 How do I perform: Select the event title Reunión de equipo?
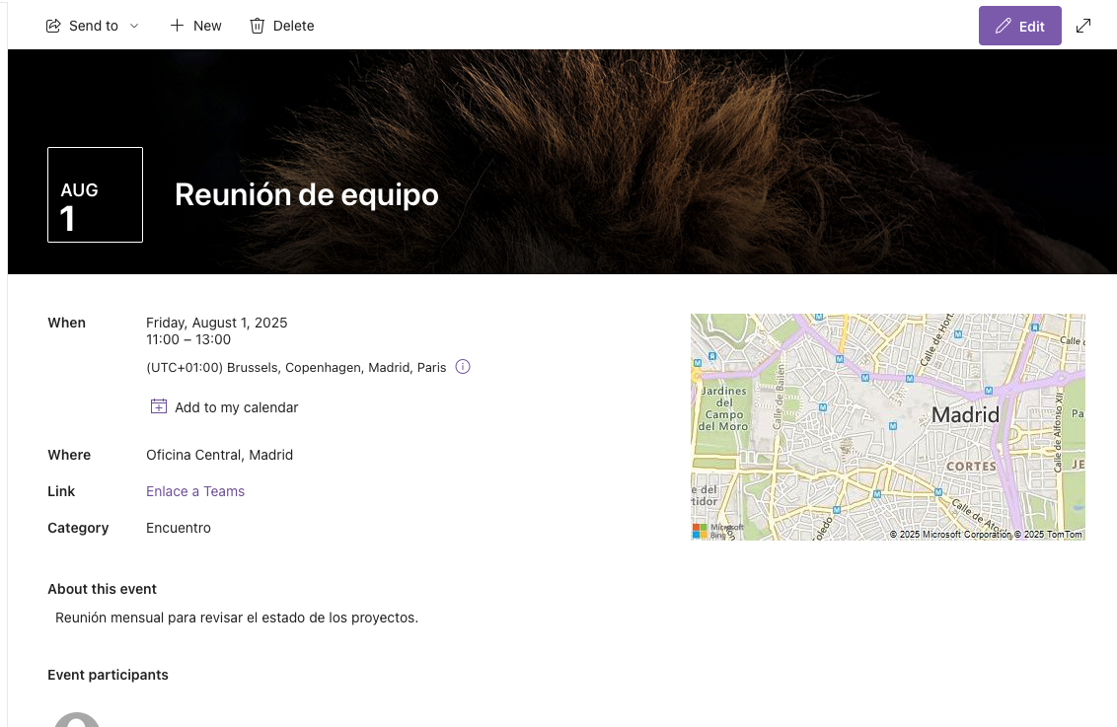(306, 194)
